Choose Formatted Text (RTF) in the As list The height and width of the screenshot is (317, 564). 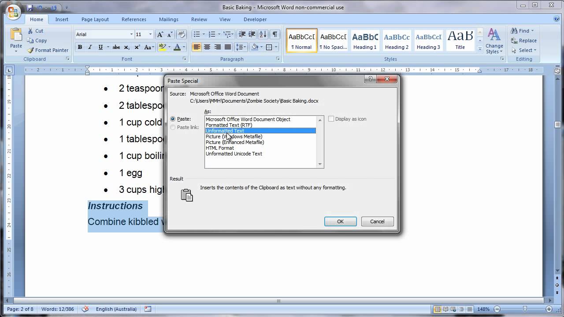260,125
